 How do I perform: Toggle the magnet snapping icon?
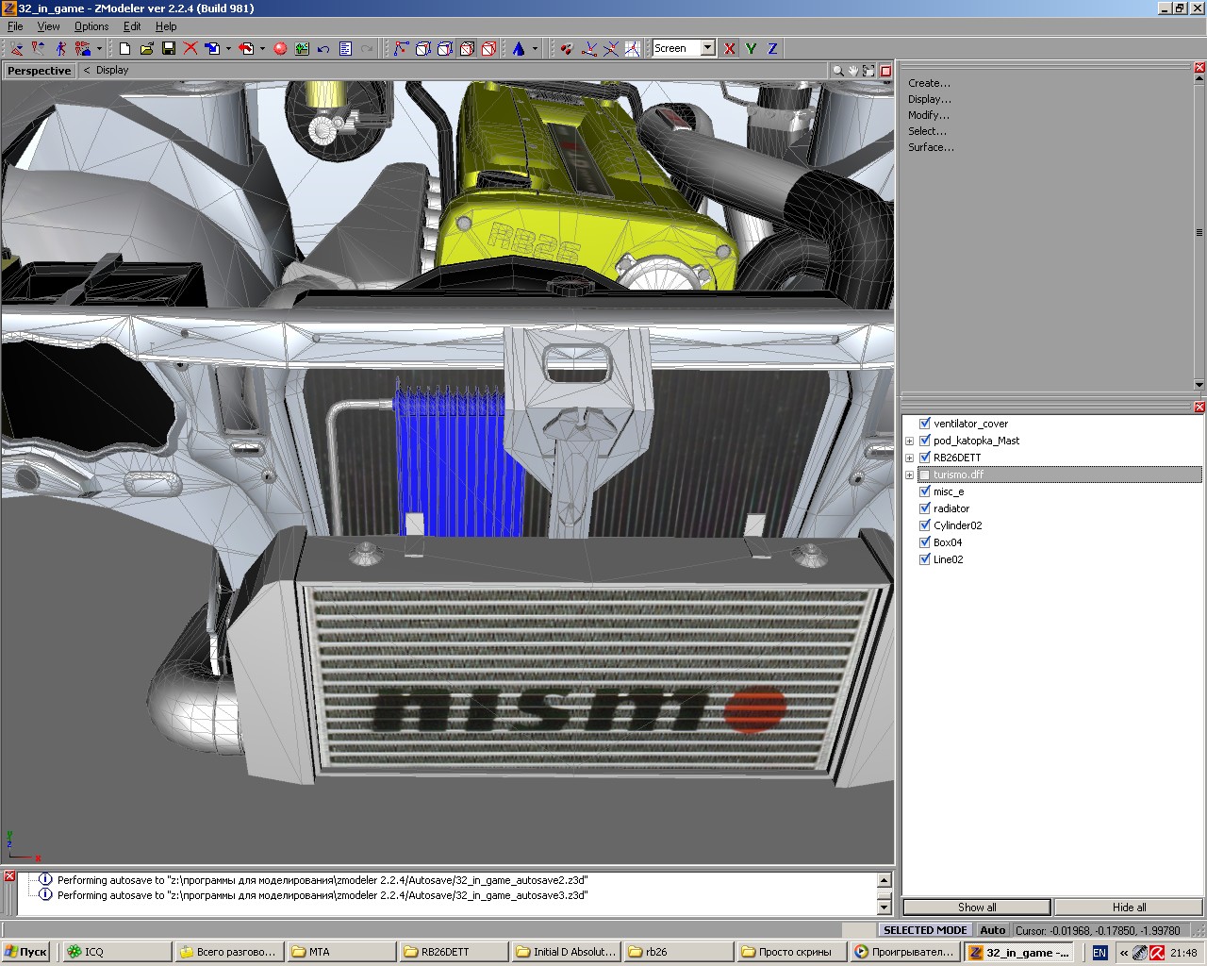(x=567, y=48)
